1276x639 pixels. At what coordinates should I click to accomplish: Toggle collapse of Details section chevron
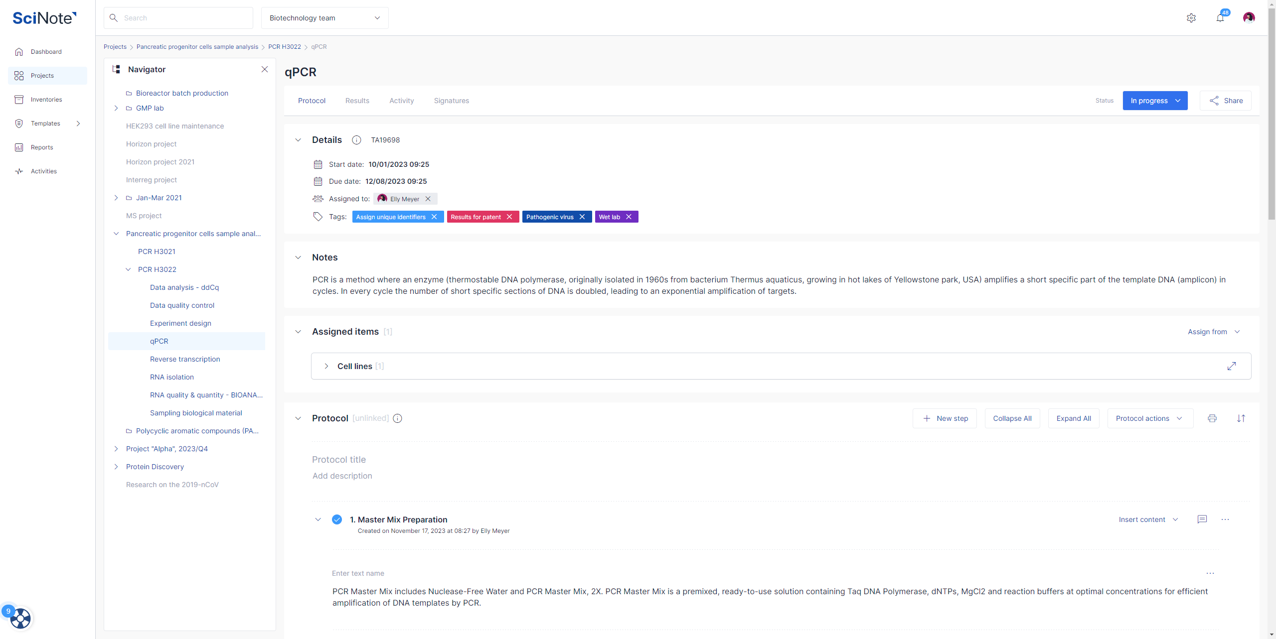pyautogui.click(x=299, y=139)
